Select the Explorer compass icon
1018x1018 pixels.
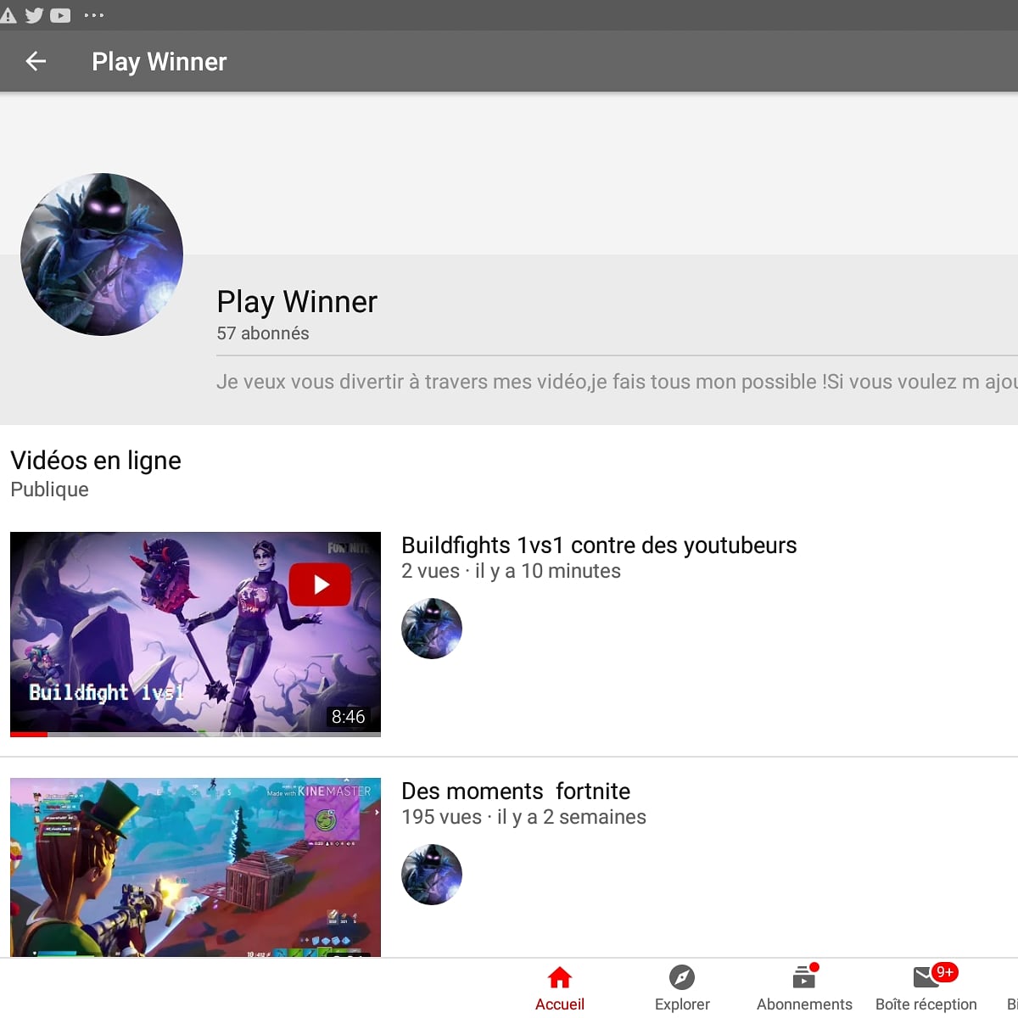[x=682, y=978]
